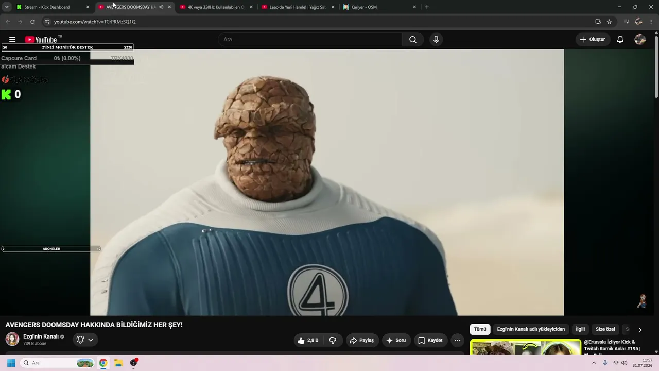Select the İlgili filter chip
The height and width of the screenshot is (371, 659).
(580, 329)
